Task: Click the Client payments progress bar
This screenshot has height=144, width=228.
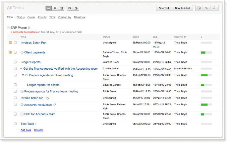Action: 206,52
